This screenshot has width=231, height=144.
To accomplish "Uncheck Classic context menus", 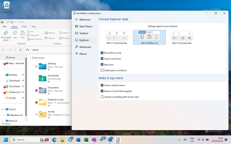I will pyautogui.click(x=102, y=85).
